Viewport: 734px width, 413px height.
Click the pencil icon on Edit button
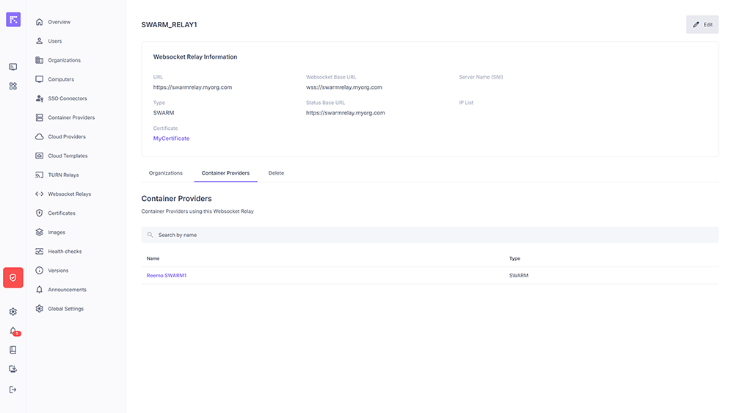click(x=697, y=24)
